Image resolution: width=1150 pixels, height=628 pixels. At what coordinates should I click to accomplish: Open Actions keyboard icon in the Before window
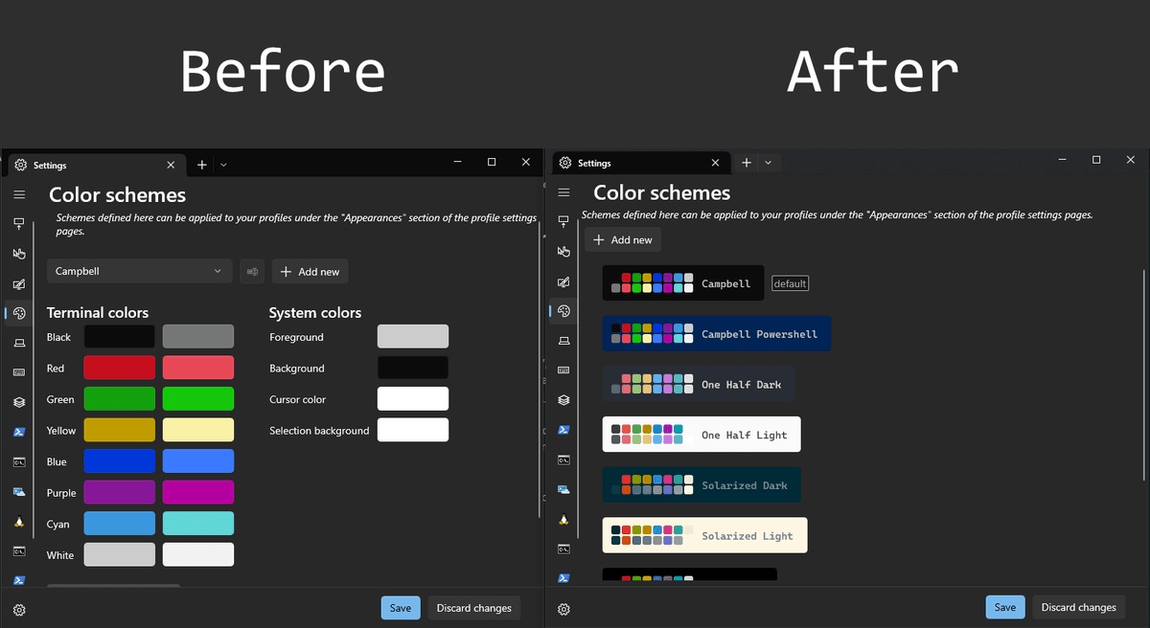(18, 372)
